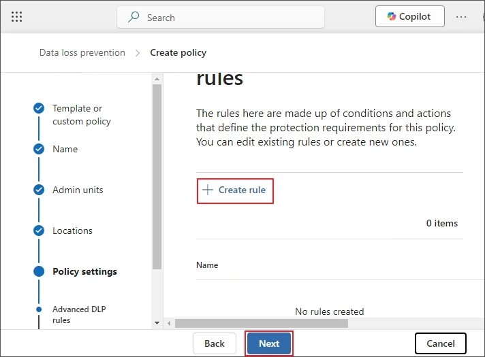Click the vertical step list scrollbar thumb

pyautogui.click(x=157, y=177)
